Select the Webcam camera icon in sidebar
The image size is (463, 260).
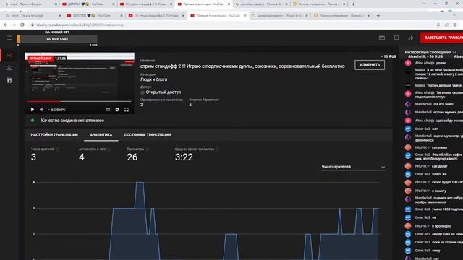[x=9, y=68]
